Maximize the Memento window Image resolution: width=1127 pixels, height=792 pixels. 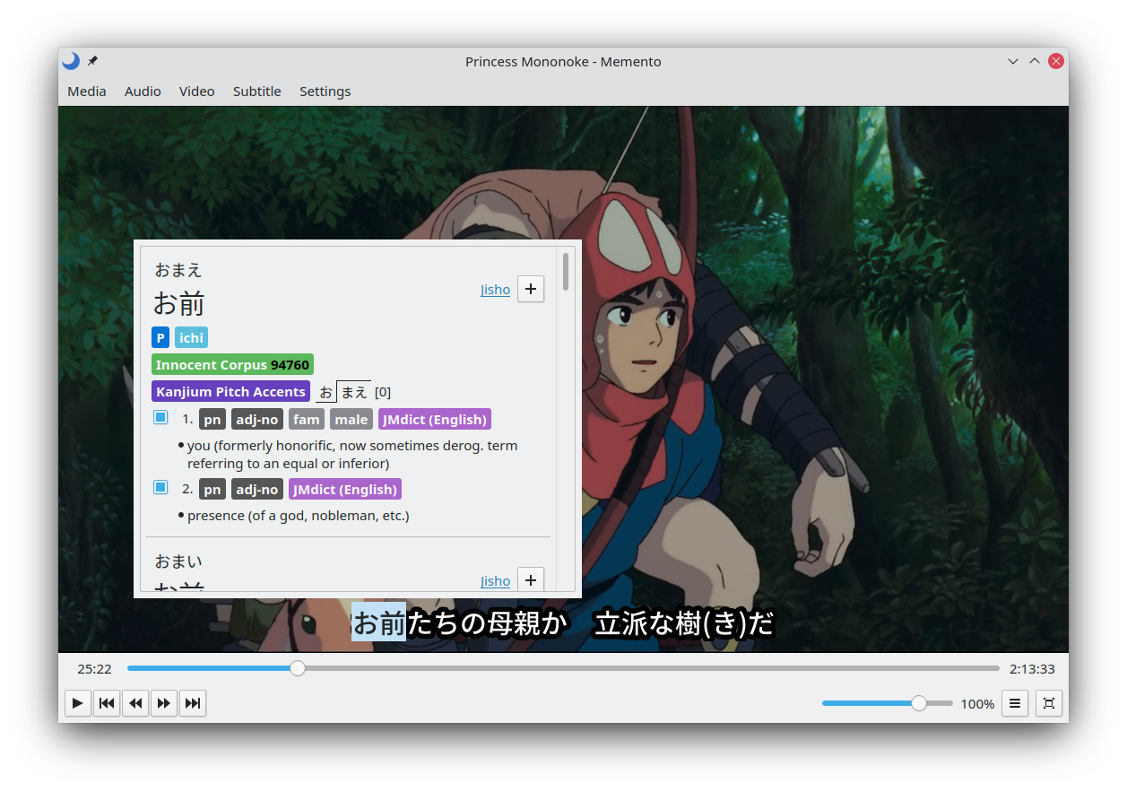1035,61
